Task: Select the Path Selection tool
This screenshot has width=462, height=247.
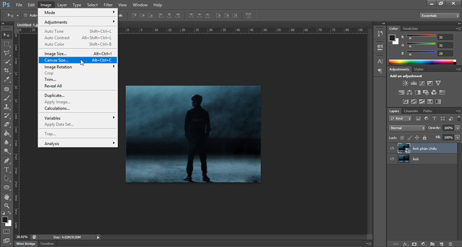Action: (6, 178)
